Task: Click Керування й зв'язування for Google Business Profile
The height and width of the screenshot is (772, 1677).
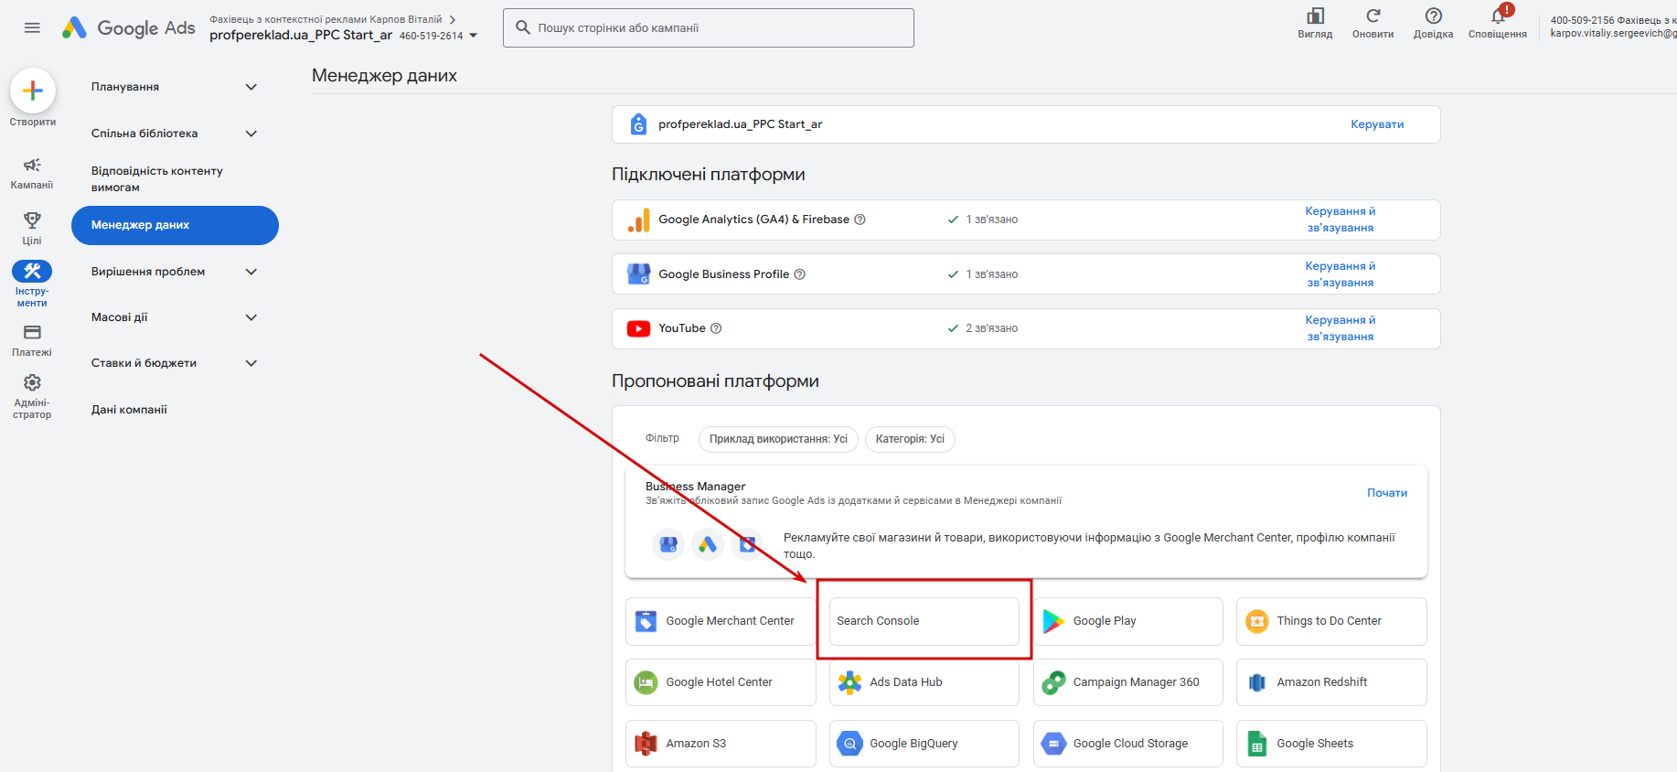Action: point(1341,274)
